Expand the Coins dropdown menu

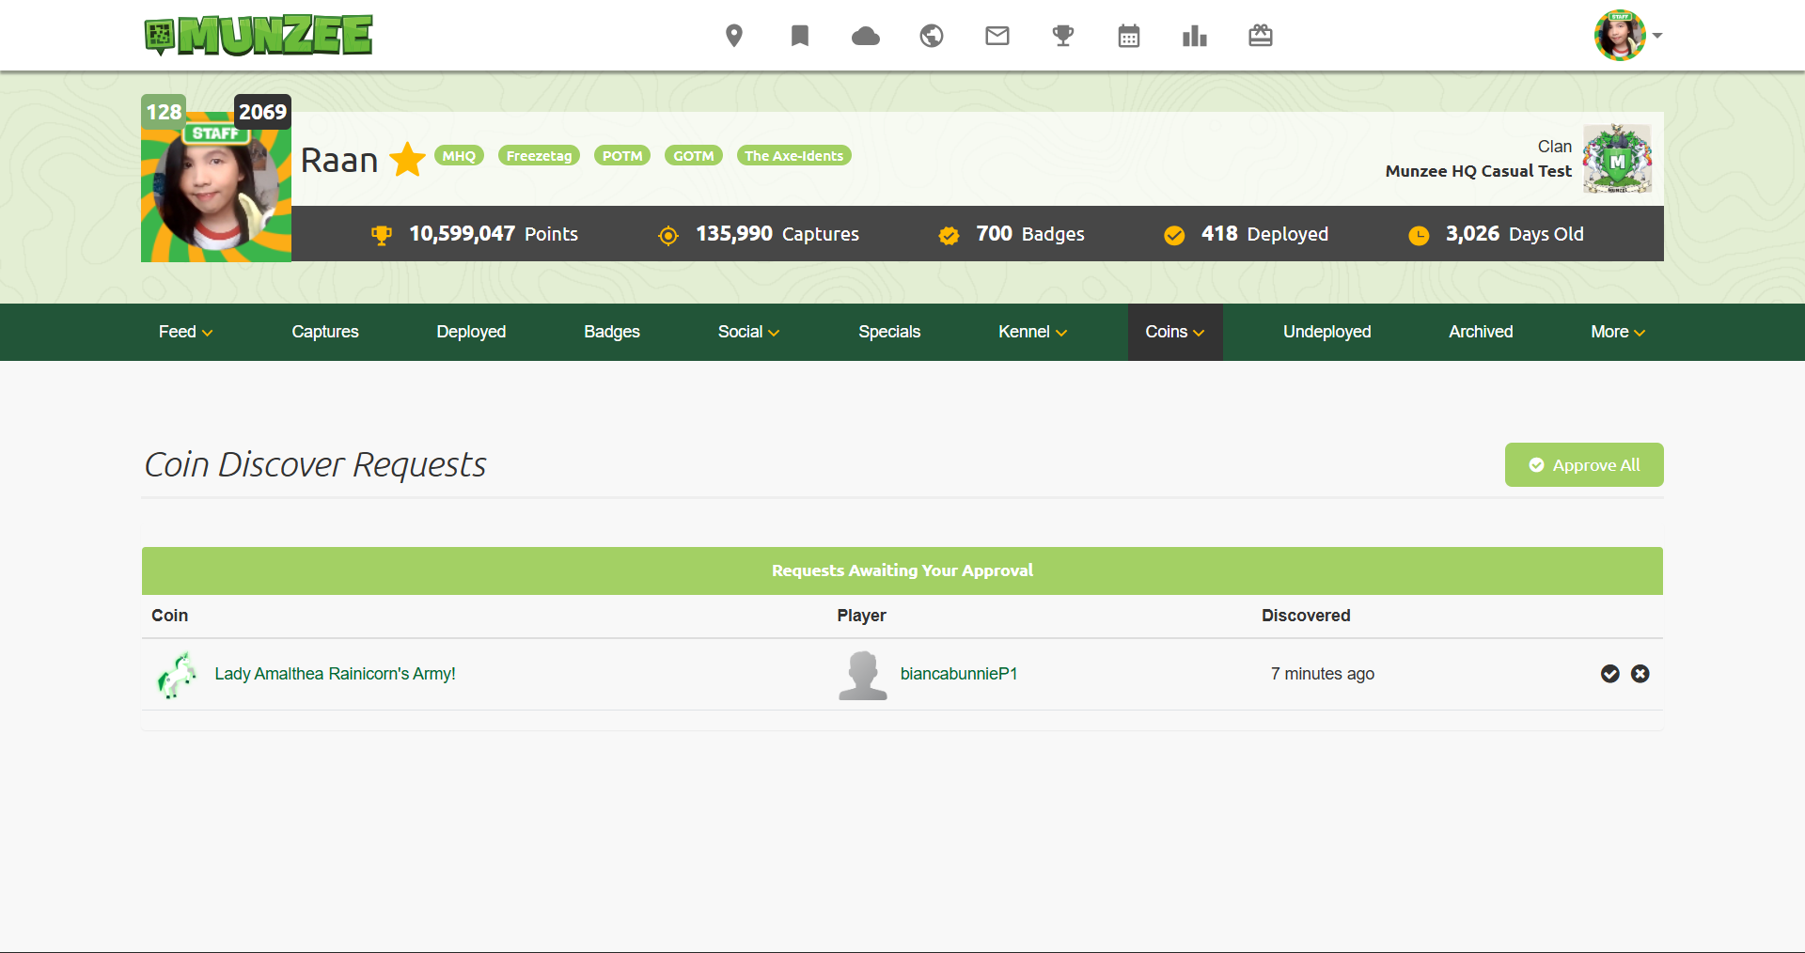(x=1174, y=332)
